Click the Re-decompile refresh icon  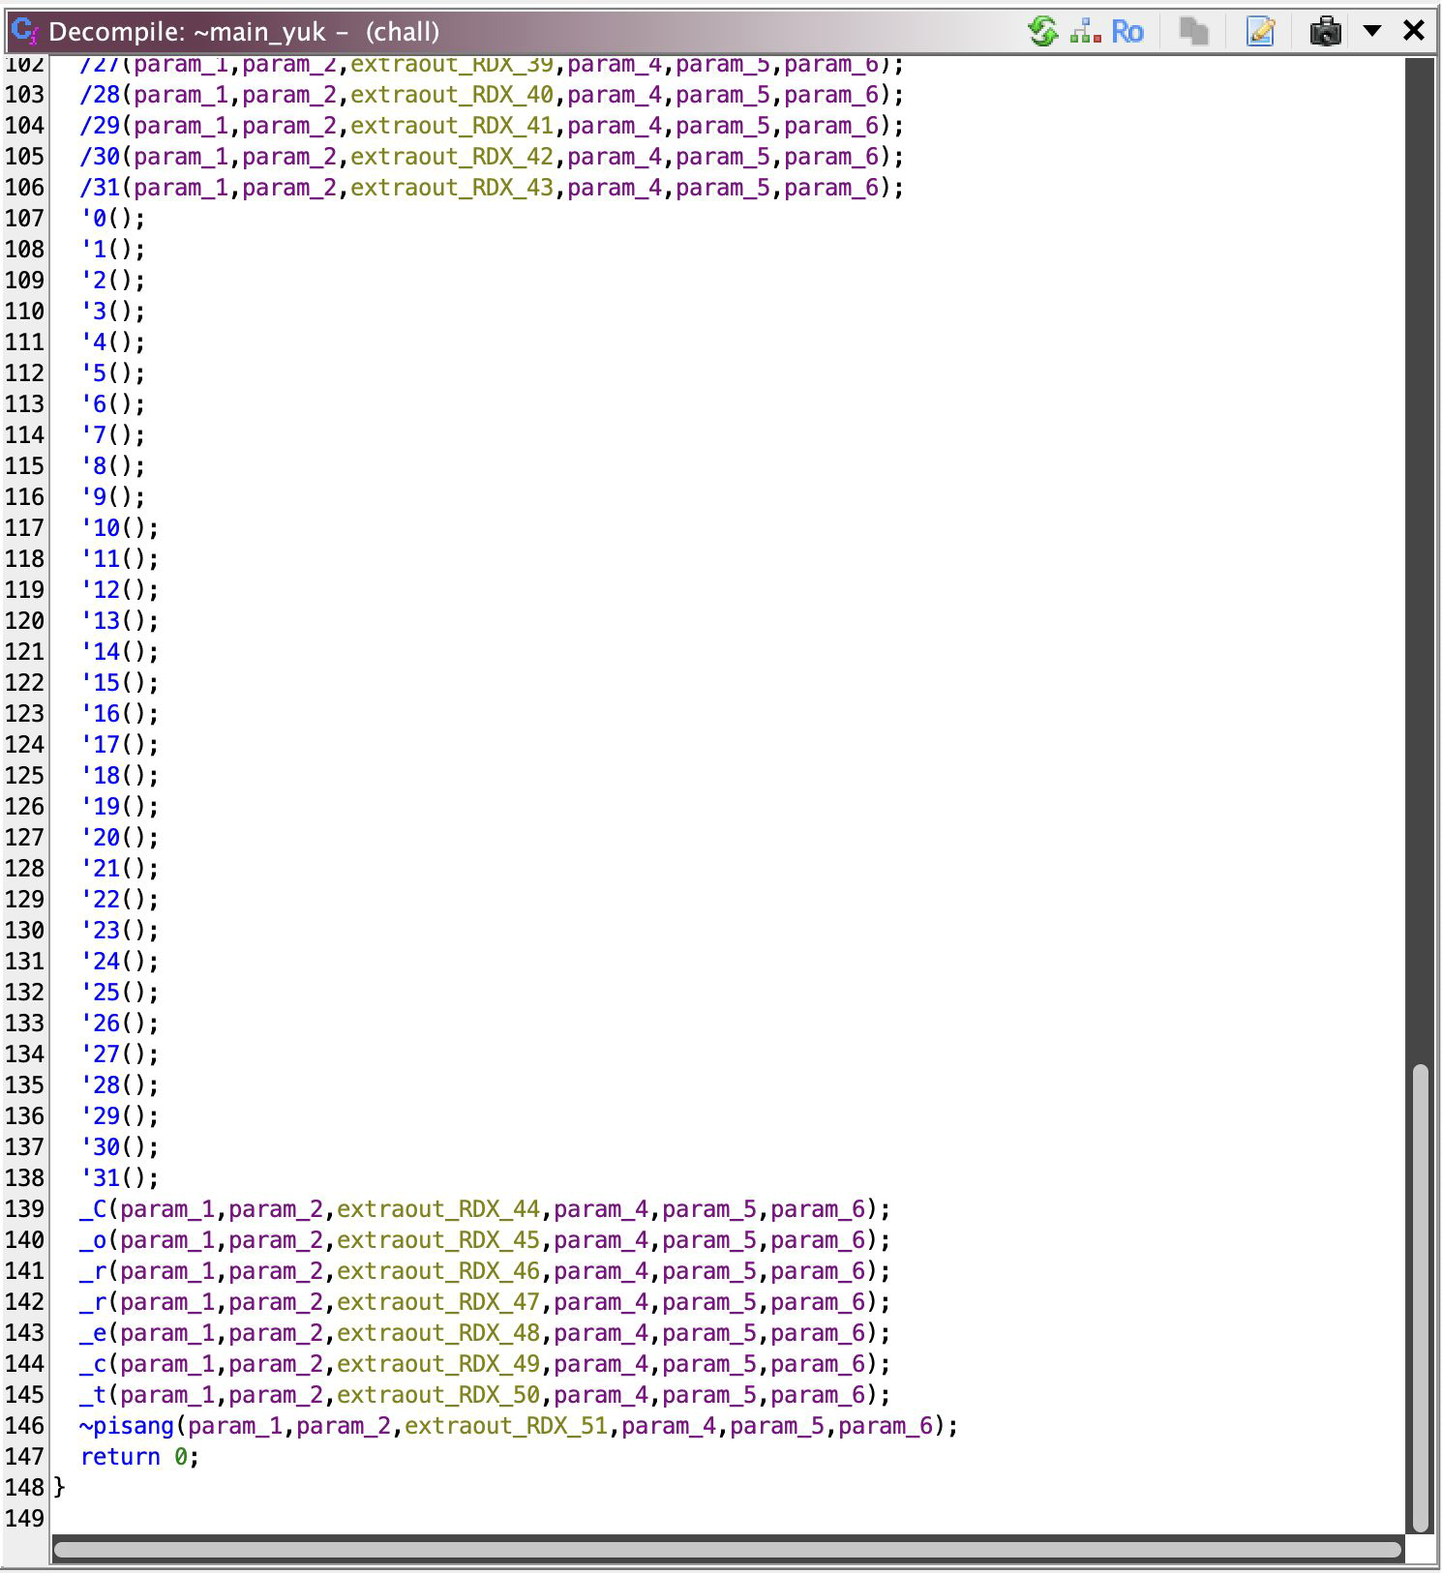(1042, 31)
